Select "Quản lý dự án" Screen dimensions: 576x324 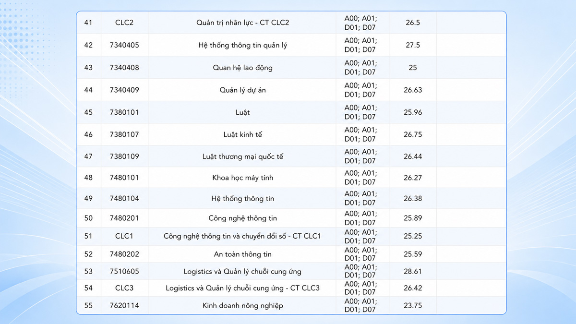(243, 90)
